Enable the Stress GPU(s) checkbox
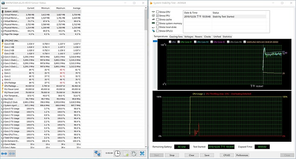The width and height of the screenshot is (296, 159). coord(157,31)
